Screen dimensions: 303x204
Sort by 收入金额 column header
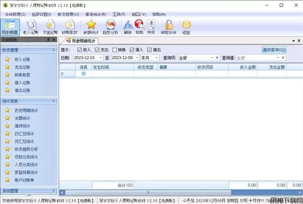pyautogui.click(x=243, y=67)
